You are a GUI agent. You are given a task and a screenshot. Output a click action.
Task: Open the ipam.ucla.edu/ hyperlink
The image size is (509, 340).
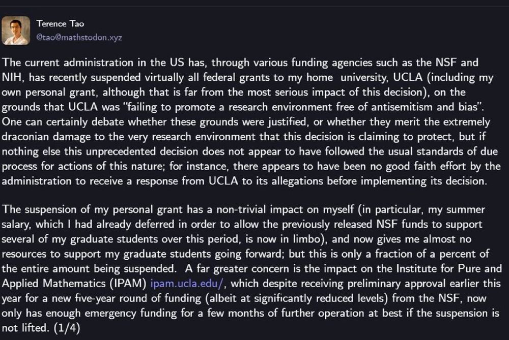pyautogui.click(x=187, y=283)
